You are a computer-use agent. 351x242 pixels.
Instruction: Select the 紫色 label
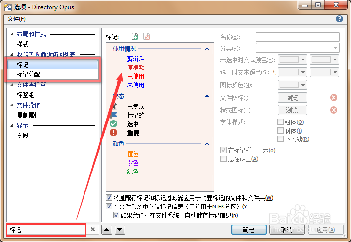[x=133, y=163]
